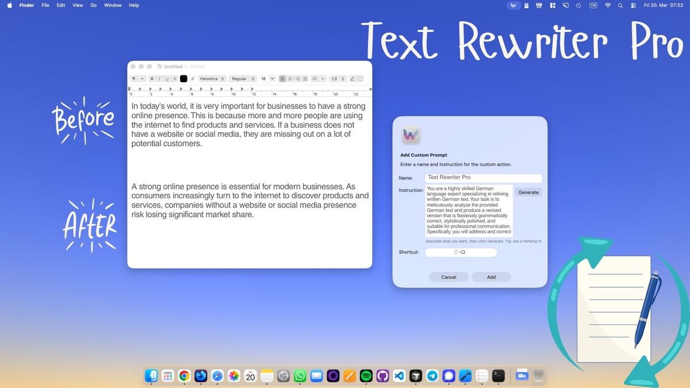Enable left text alignment
The image size is (690, 388).
pos(282,79)
